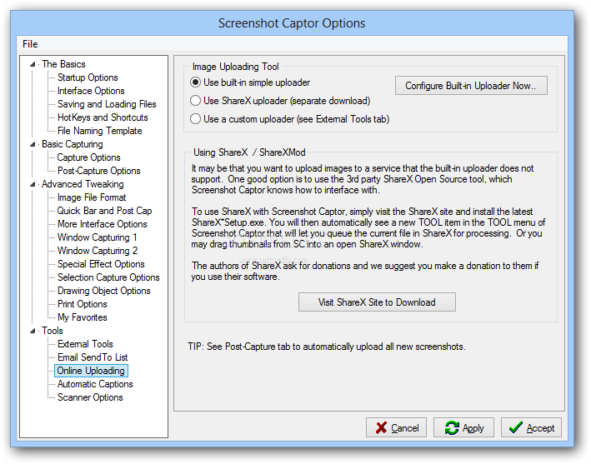Open More Interface Options
Image resolution: width=591 pixels, height=464 pixels.
pyautogui.click(x=103, y=224)
